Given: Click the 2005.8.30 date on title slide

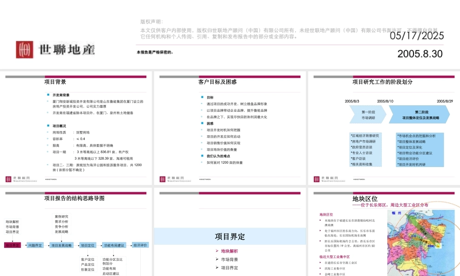Looking at the screenshot, I should pyautogui.click(x=420, y=54).
